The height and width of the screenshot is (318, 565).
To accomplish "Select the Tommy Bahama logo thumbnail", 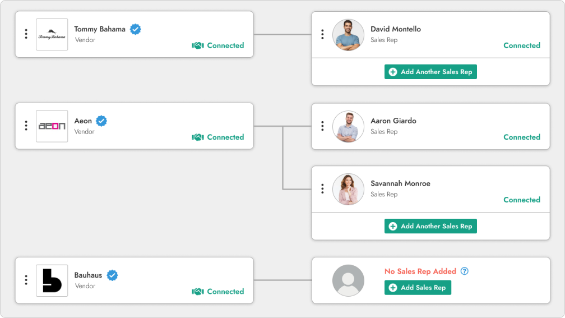I will (52, 35).
